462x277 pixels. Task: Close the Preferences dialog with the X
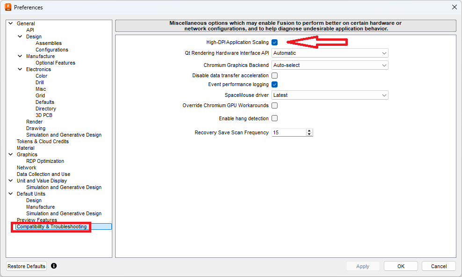(455, 7)
